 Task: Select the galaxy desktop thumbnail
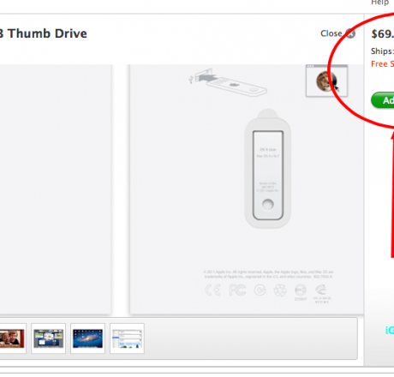click(87, 338)
